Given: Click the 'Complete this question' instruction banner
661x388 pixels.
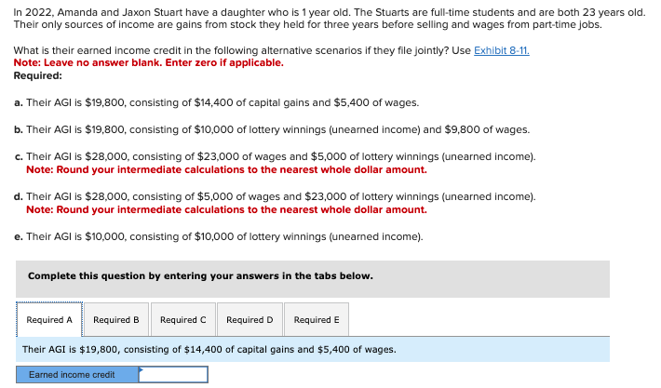Looking at the screenshot, I should (313, 279).
